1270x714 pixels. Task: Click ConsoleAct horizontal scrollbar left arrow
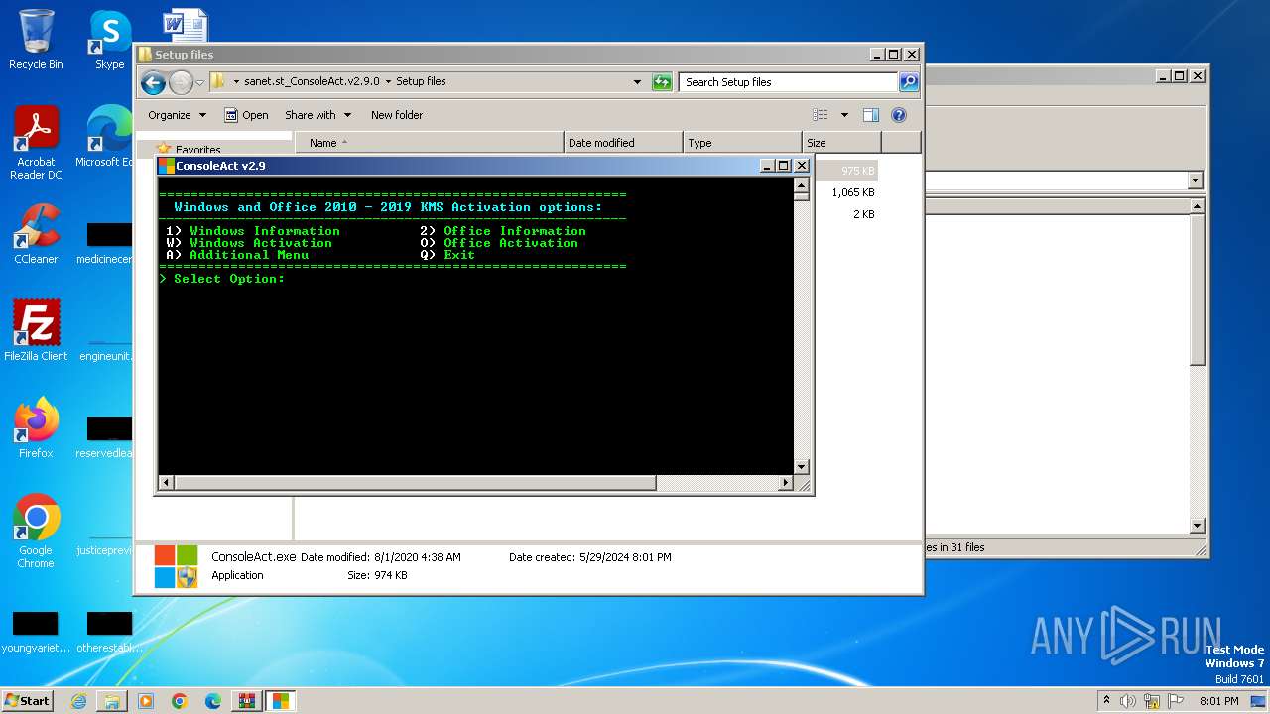pyautogui.click(x=166, y=483)
